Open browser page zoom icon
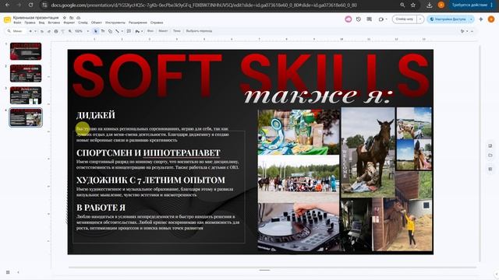 tap(402, 5)
